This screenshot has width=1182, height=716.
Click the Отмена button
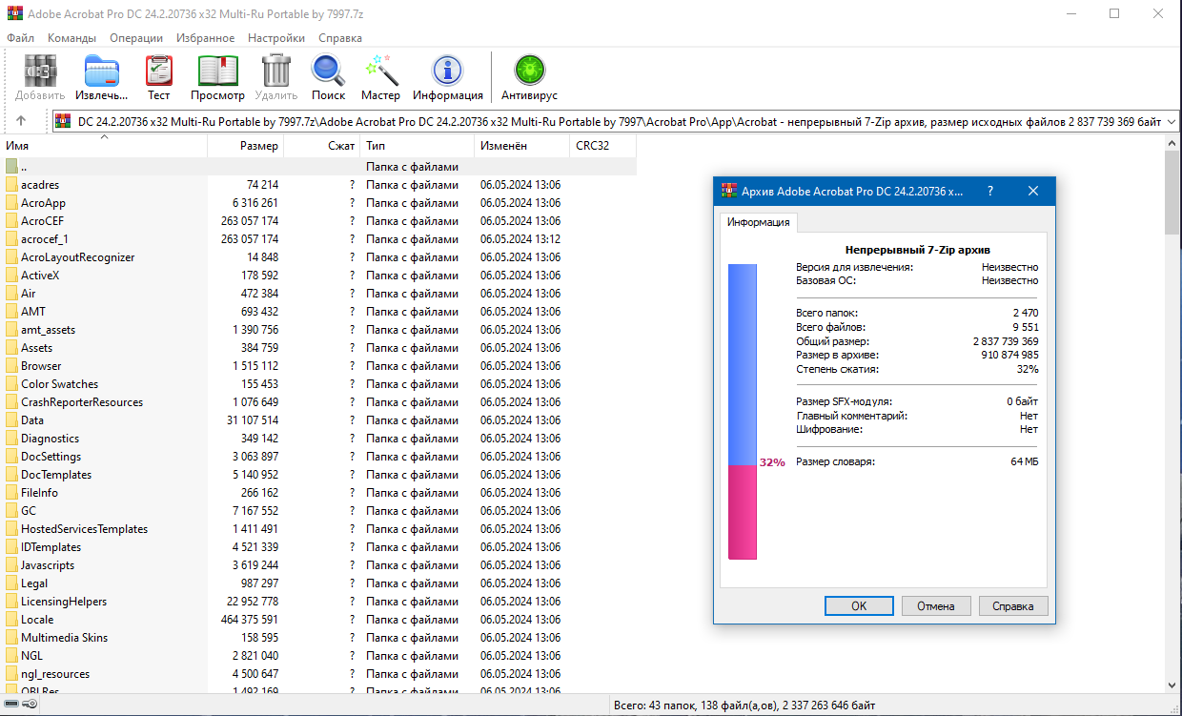tap(935, 605)
